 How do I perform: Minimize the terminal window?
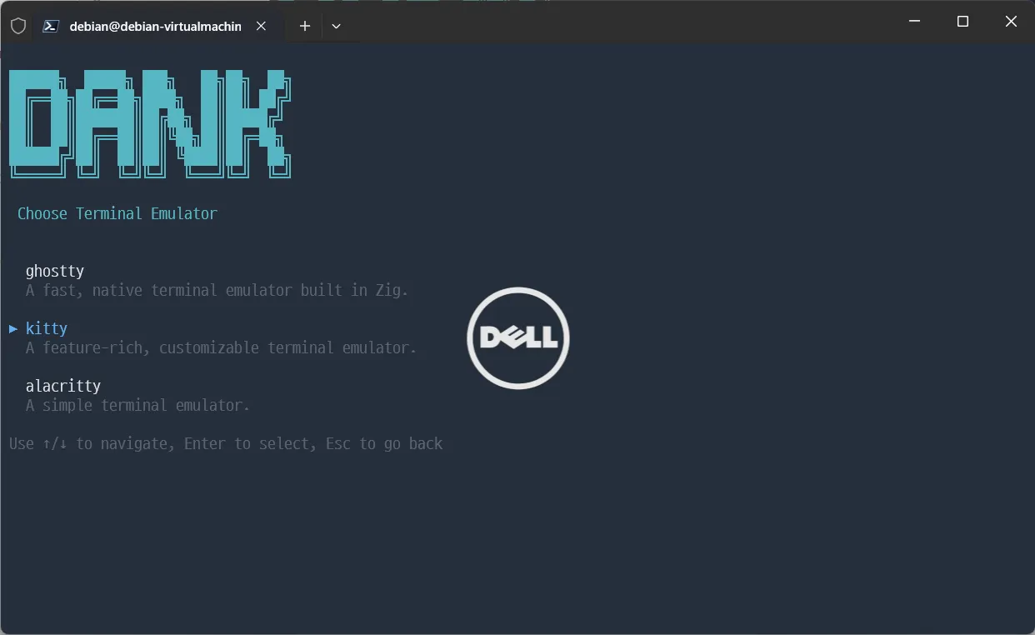tap(915, 22)
